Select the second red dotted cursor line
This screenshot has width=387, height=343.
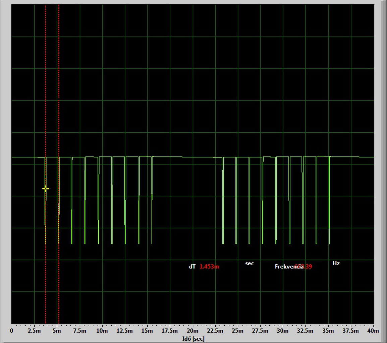58,164
